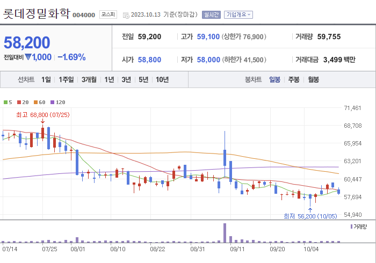Viewport: 376px width, 263px height.
Task: Switch to 월봉 monthly candle chart
Action: 313,79
